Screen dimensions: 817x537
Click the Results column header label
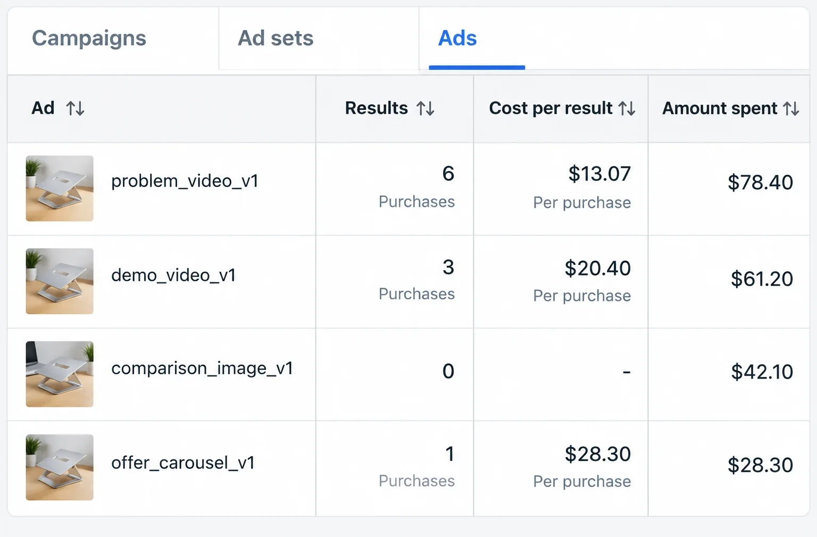(x=377, y=108)
